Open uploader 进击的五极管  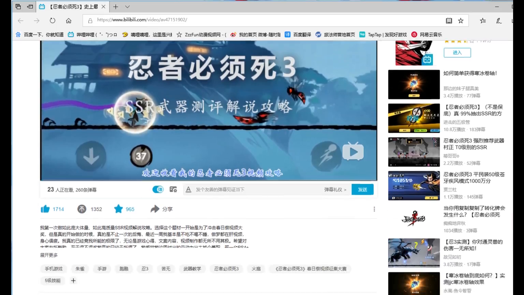click(456, 122)
